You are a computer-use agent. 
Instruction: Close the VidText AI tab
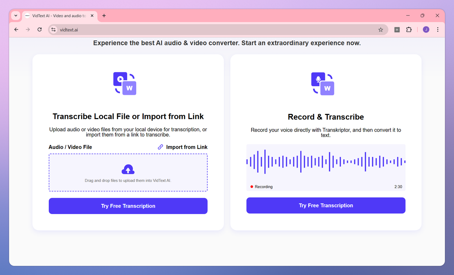(92, 16)
